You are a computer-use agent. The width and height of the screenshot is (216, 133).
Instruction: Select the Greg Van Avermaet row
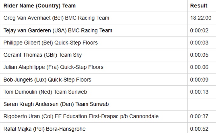(56, 18)
